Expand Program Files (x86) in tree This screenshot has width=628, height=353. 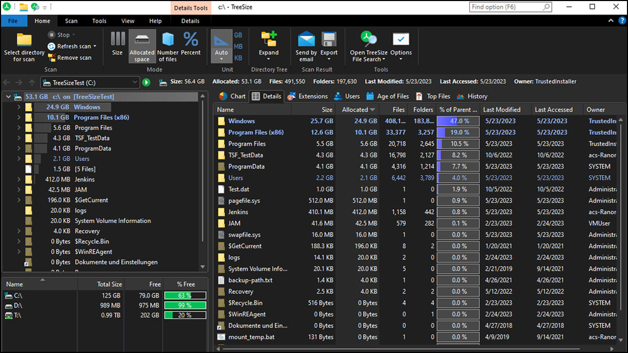click(x=19, y=118)
